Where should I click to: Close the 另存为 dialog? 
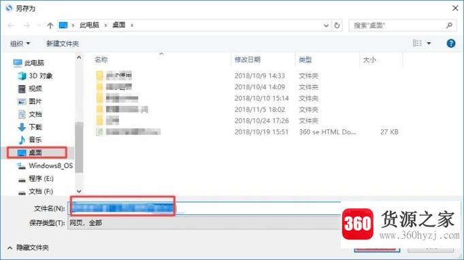(x=455, y=8)
